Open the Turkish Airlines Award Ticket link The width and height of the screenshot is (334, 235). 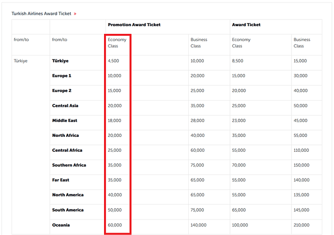tap(42, 14)
